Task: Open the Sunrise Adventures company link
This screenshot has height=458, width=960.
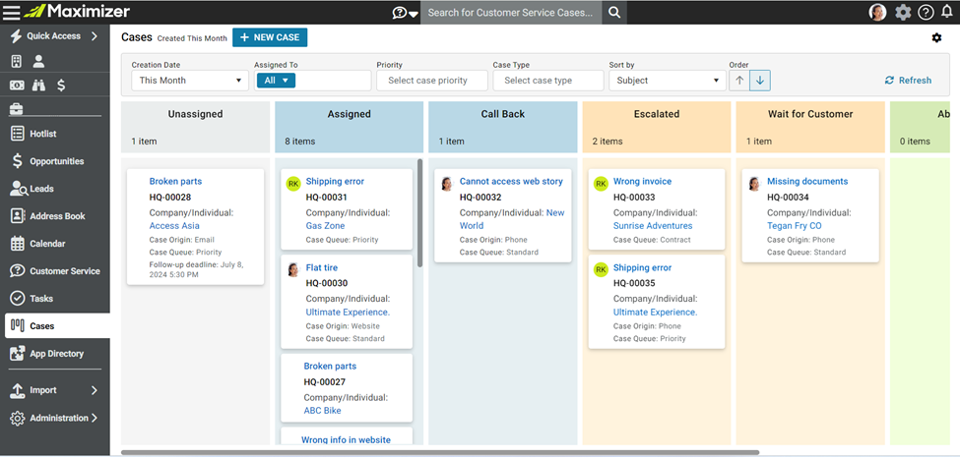Action: (653, 226)
